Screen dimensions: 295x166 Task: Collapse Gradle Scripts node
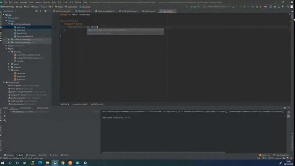click(4, 83)
